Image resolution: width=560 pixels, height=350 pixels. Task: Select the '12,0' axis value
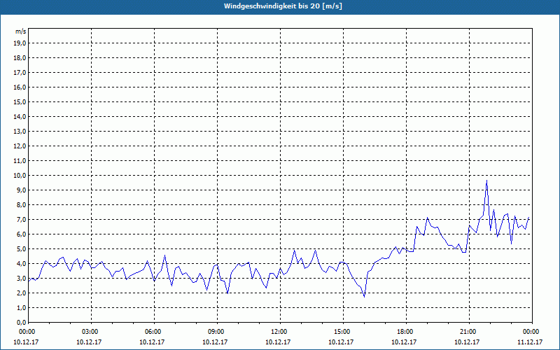tap(20, 146)
